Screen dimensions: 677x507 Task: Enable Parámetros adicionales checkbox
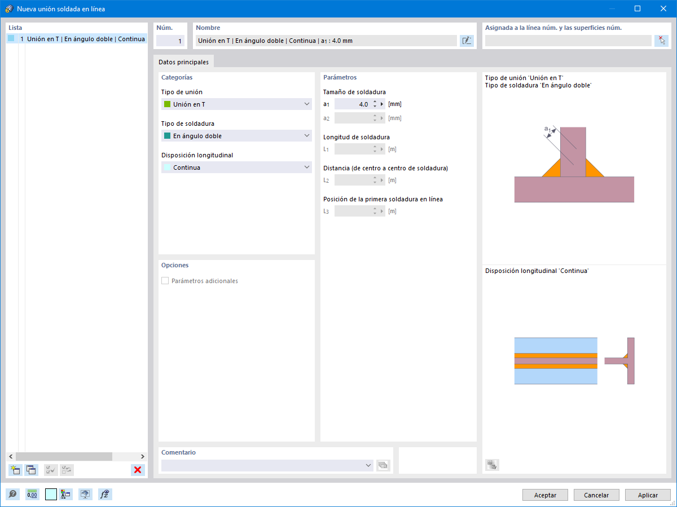[165, 281]
